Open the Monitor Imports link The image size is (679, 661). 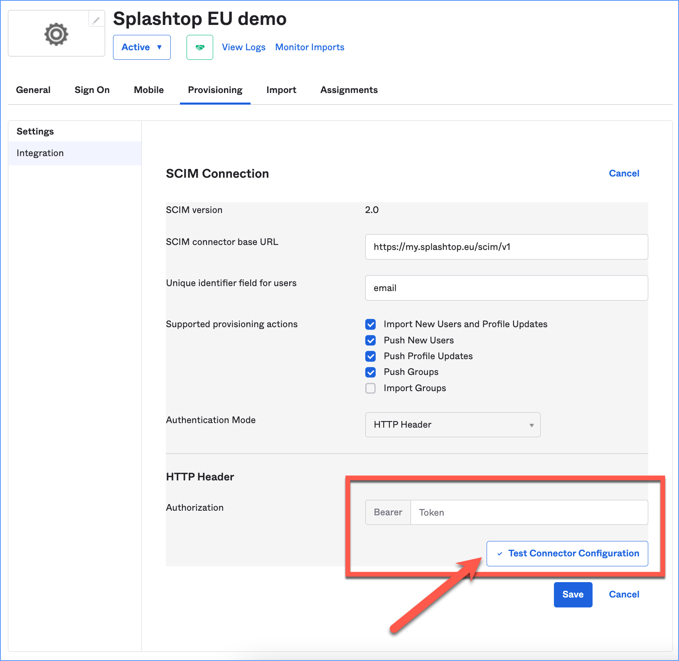click(x=310, y=47)
